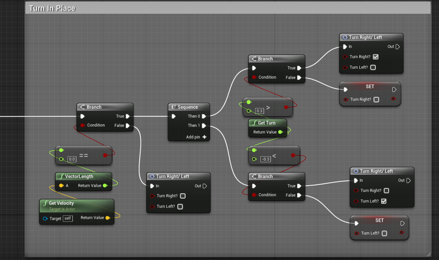Screen dimensions: 439x260
Task: Uncheck Turn Right? on top Turn Right/Left node
Action: pyautogui.click(x=376, y=57)
